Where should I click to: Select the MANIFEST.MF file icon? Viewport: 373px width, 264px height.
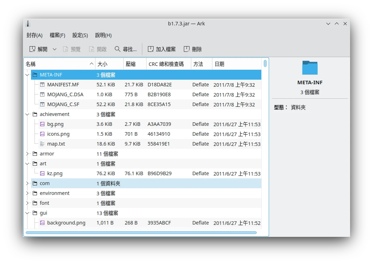tap(42, 85)
